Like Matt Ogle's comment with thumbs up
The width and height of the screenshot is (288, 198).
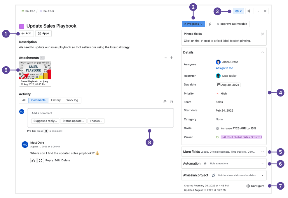(x=33, y=160)
